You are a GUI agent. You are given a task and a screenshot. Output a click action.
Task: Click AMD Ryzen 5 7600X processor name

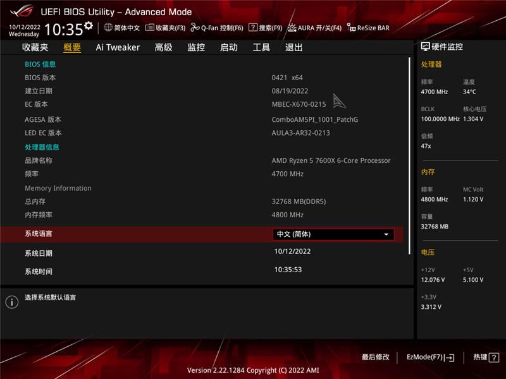tap(331, 160)
